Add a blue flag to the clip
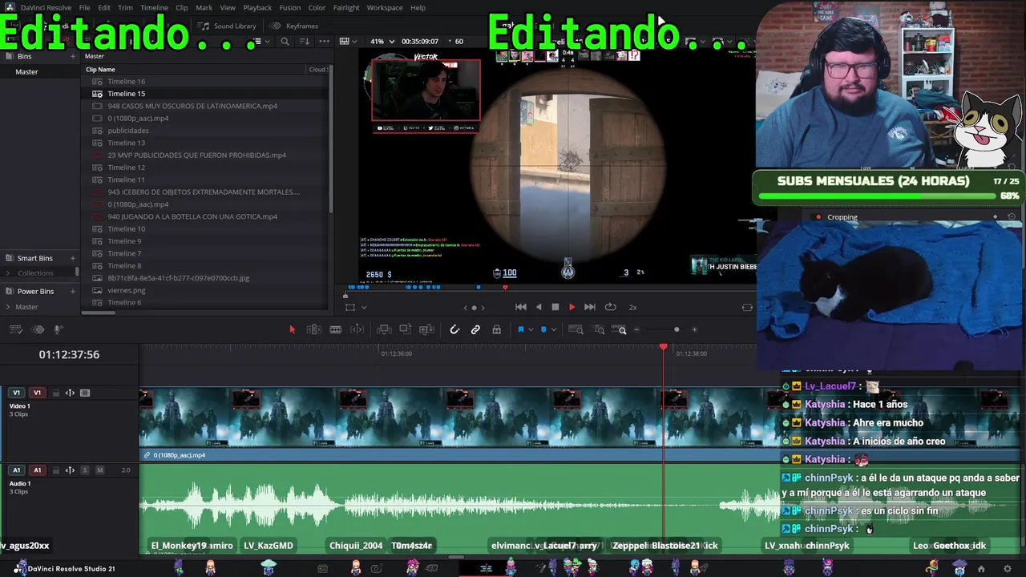1026x577 pixels. tap(520, 329)
